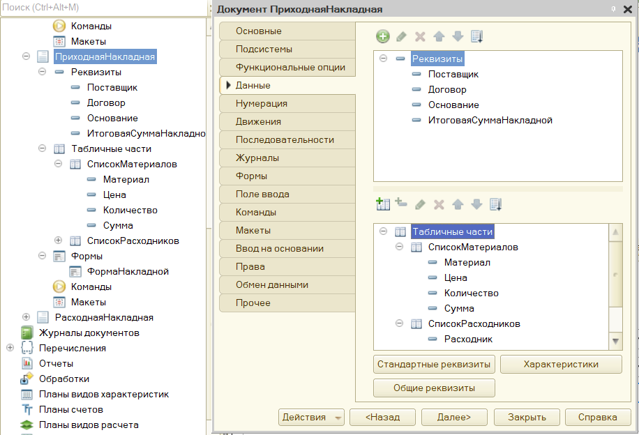Viewport: 639px width, 435px height.
Task: Click the Стандартные реквизиты button
Action: [x=434, y=364]
